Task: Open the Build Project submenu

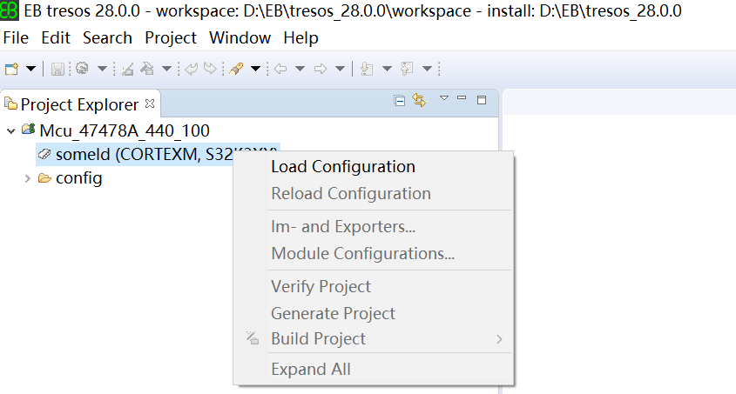Action: point(373,338)
